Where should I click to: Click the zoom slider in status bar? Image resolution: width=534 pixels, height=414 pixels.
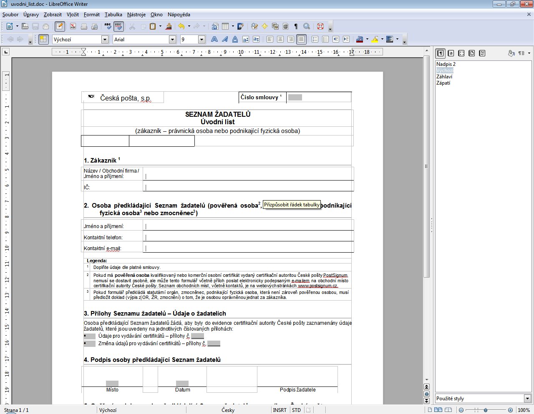click(486, 410)
